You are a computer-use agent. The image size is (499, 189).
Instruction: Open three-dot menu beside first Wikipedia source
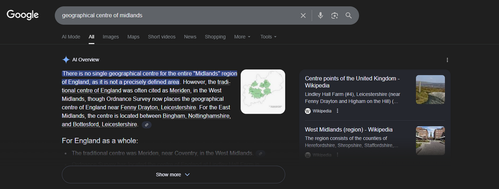[338, 111]
